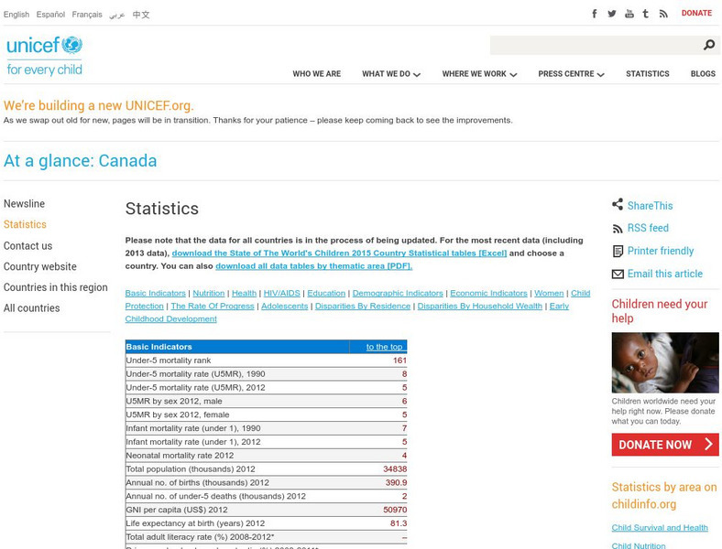Click 'Statistics by area on childinfo.org' heading
This screenshot has width=722, height=549.
coord(664,495)
